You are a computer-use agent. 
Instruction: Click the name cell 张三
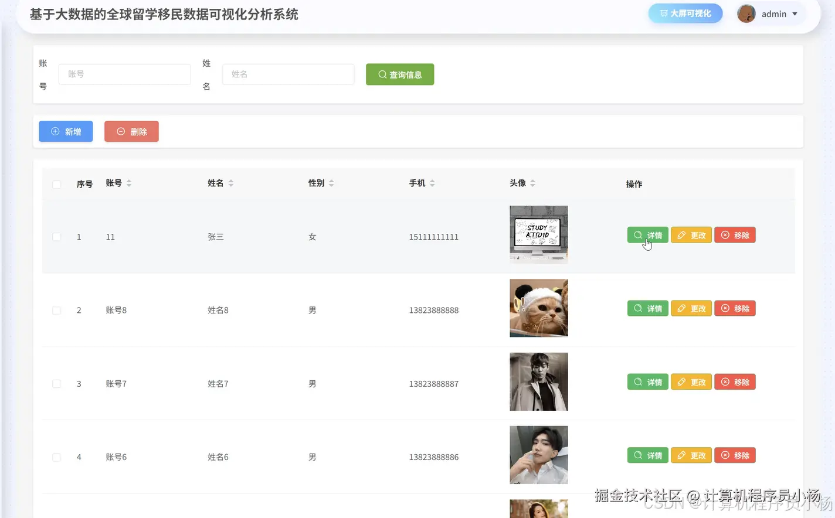coord(216,237)
